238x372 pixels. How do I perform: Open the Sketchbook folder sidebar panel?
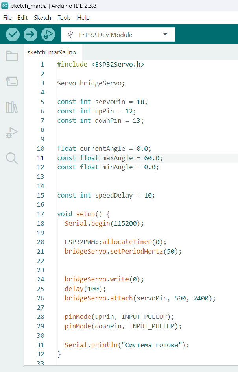pos(12,56)
